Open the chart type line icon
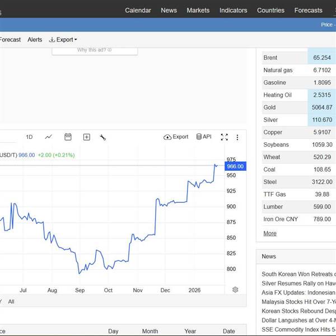The height and width of the screenshot is (336, 336). click(x=49, y=137)
